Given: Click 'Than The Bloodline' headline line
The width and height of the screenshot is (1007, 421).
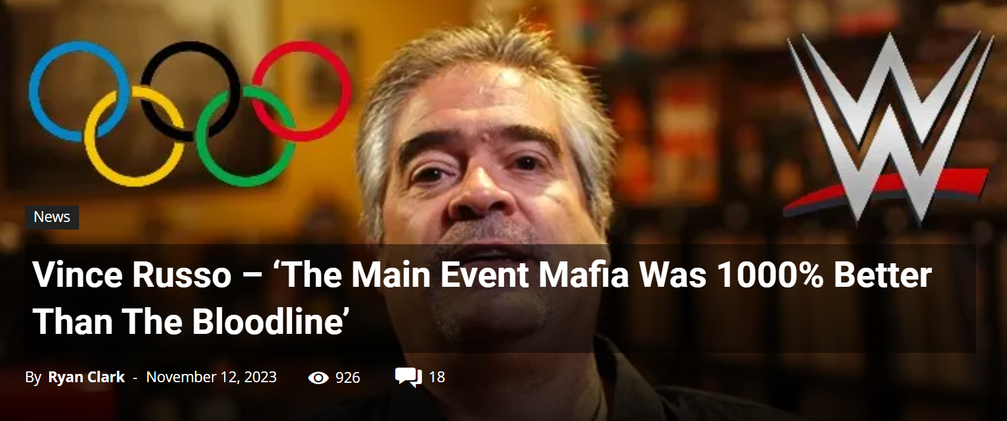Looking at the screenshot, I should (x=191, y=321).
